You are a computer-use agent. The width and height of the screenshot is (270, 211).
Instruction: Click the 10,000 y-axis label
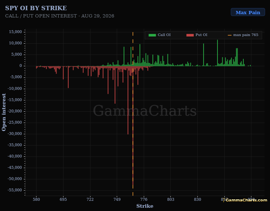point(15,43)
